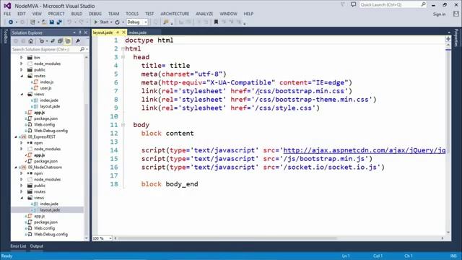Click the Visual Studio logo icon
Image resolution: width=462 pixels, height=260 pixels.
tap(7, 6)
